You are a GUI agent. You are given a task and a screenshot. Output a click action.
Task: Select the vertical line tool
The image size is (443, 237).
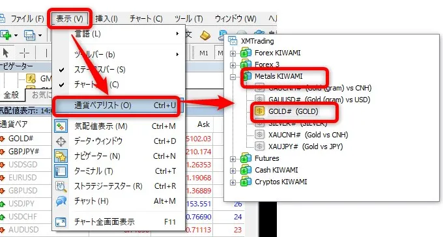click(x=46, y=53)
